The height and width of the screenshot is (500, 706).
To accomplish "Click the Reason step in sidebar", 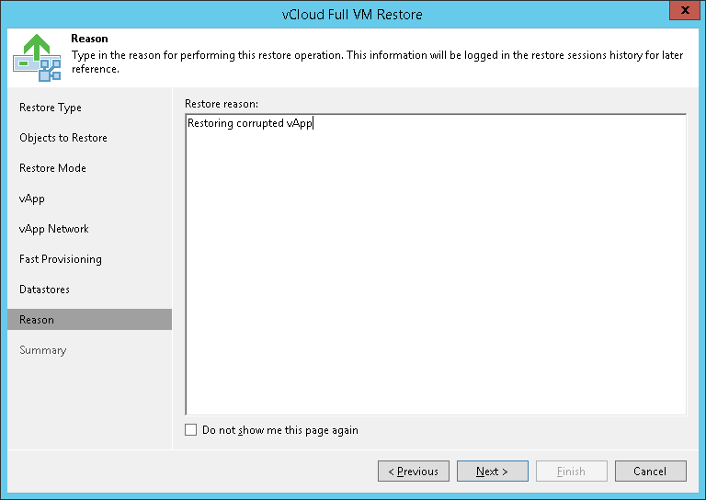I will tap(37, 320).
